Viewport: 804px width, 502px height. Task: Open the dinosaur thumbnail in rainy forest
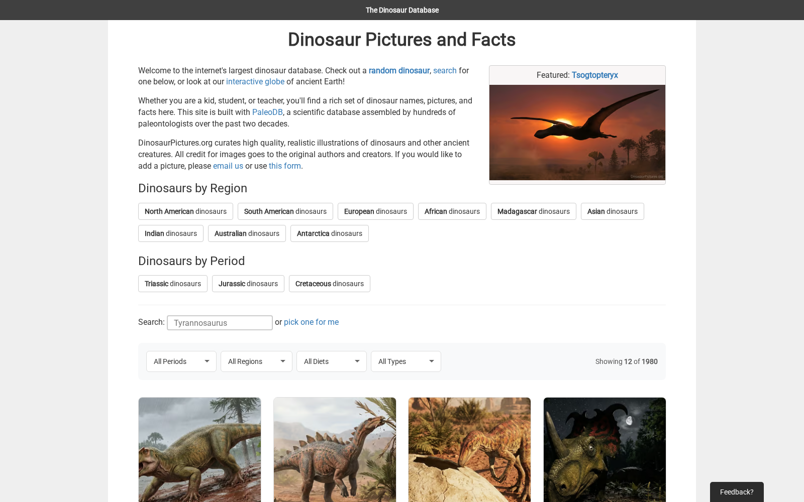point(199,450)
